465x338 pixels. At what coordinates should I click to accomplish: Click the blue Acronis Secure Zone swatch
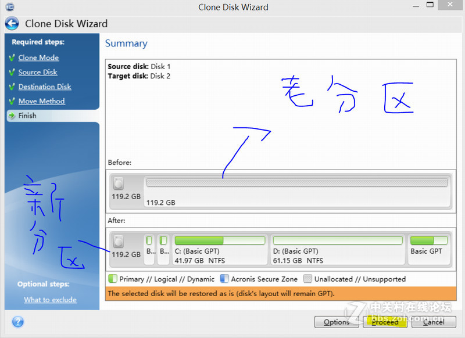224,279
